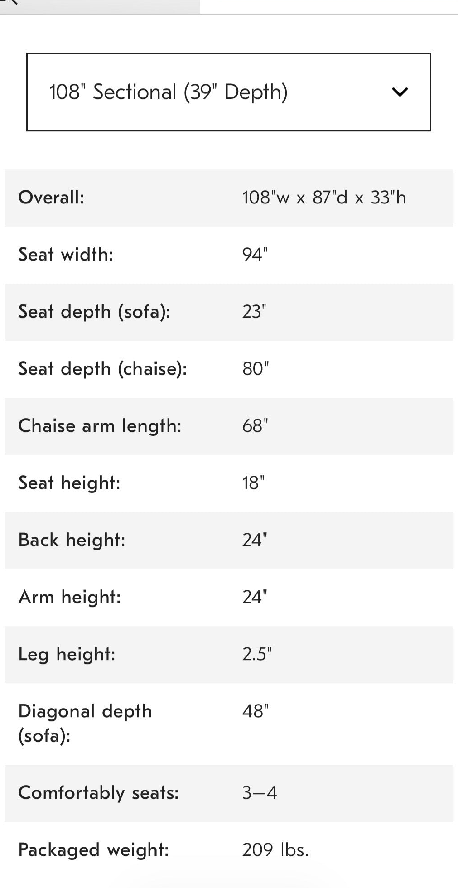
Task: Click the Leg height row label
Action: click(x=67, y=655)
